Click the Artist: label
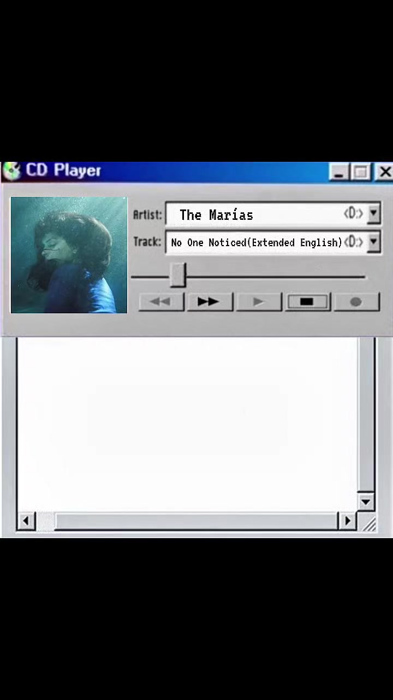 147,214
